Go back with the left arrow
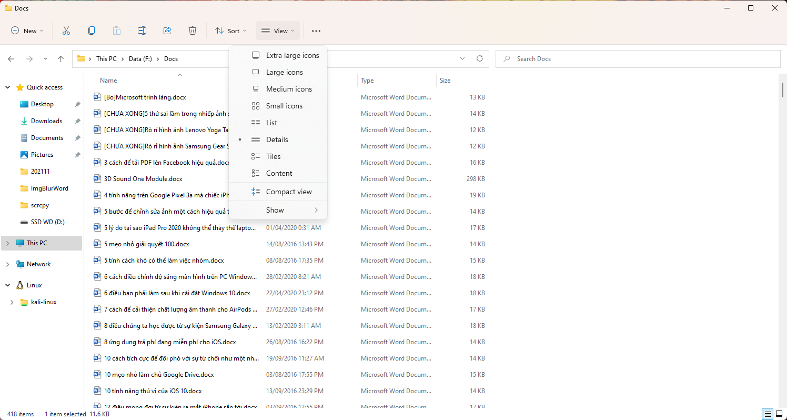The width and height of the screenshot is (787, 420). coord(11,59)
